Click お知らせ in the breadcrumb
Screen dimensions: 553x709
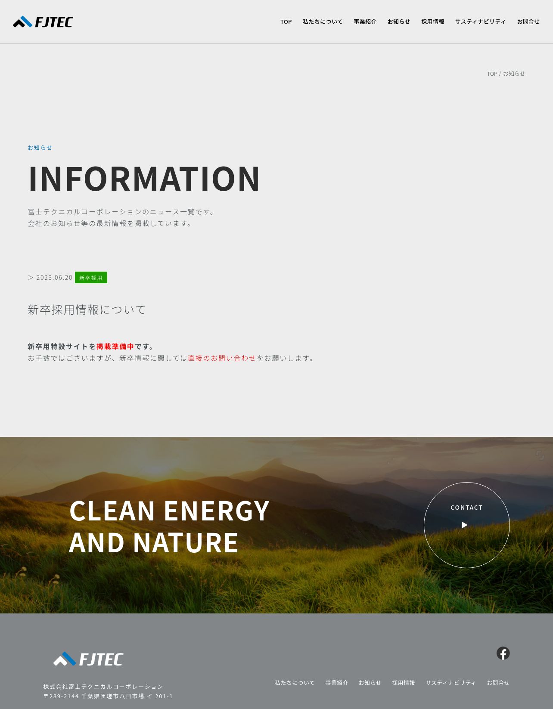click(x=514, y=74)
